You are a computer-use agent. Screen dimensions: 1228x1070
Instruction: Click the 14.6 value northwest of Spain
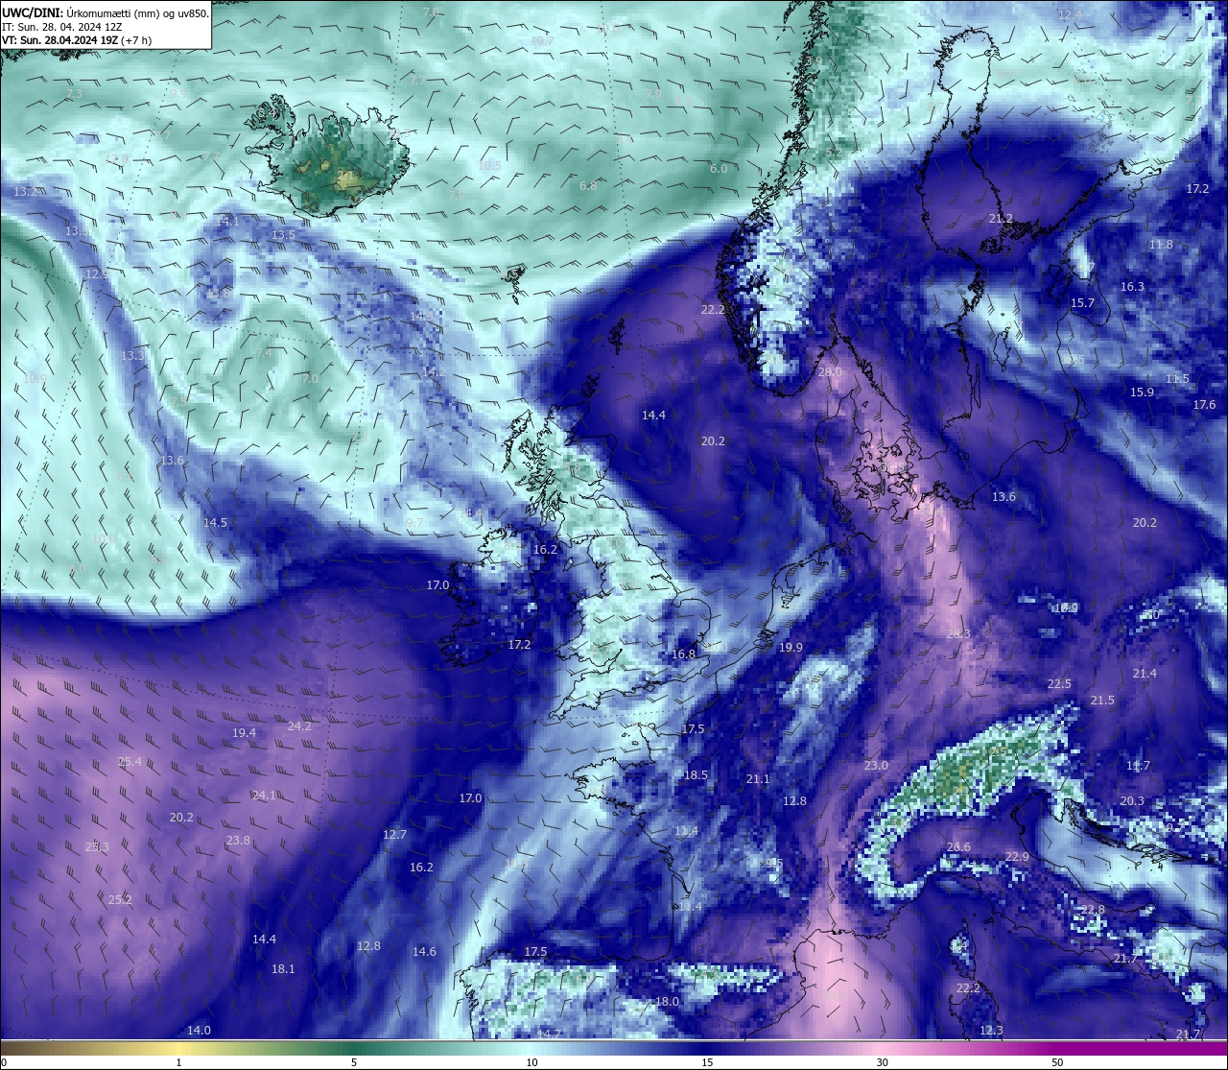pos(424,952)
